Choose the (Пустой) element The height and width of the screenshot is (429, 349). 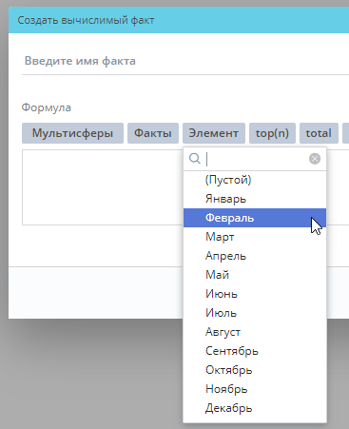[255, 180]
